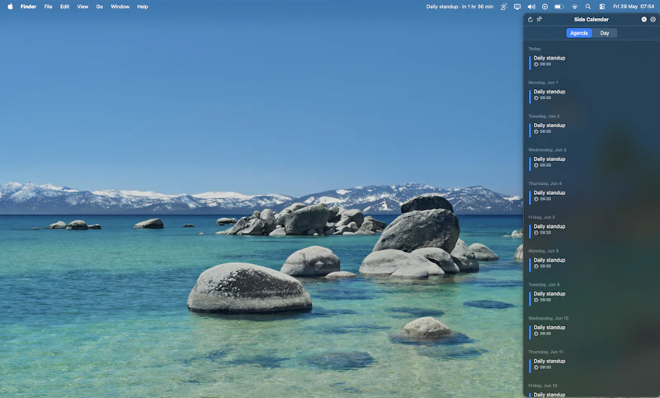Screen dimensions: 660x398
Task: Open today's Daily standup event
Action: click(x=592, y=61)
